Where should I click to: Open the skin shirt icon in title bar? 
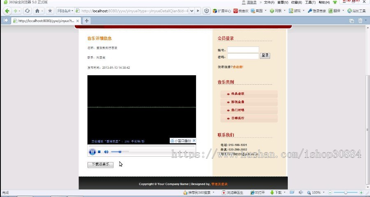[335, 2]
